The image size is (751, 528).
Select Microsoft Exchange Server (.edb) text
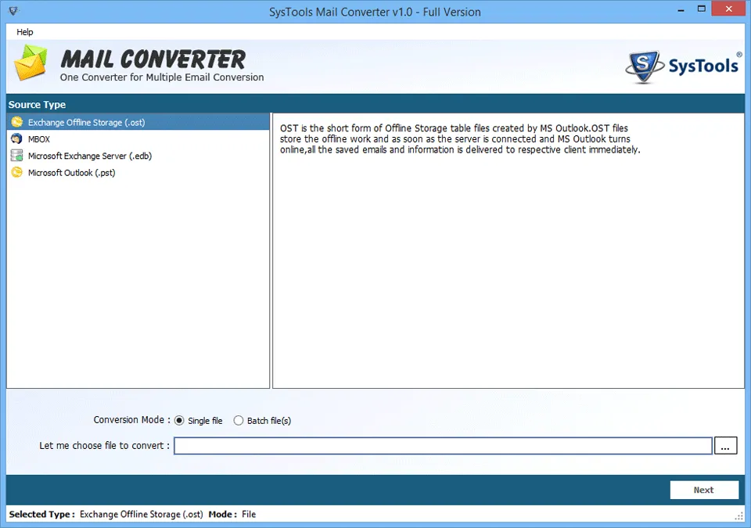(x=90, y=156)
